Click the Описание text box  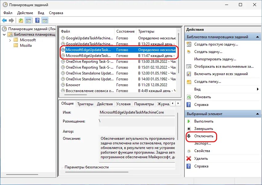coord(137,149)
